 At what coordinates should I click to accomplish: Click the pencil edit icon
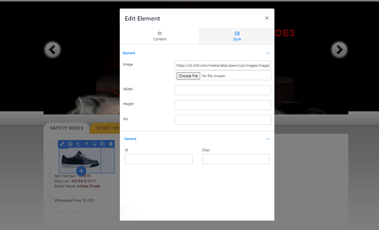coord(62,144)
